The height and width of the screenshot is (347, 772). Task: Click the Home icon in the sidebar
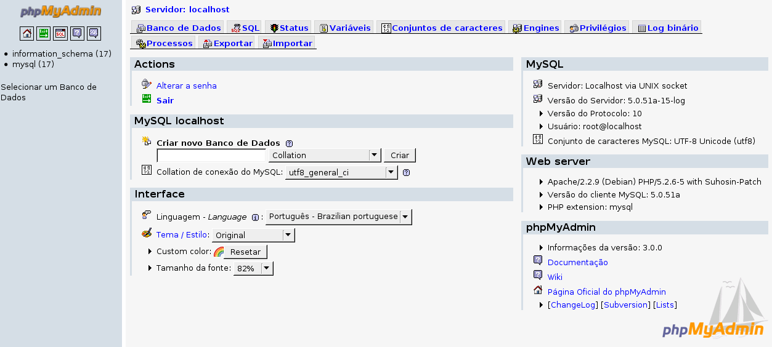[27, 33]
